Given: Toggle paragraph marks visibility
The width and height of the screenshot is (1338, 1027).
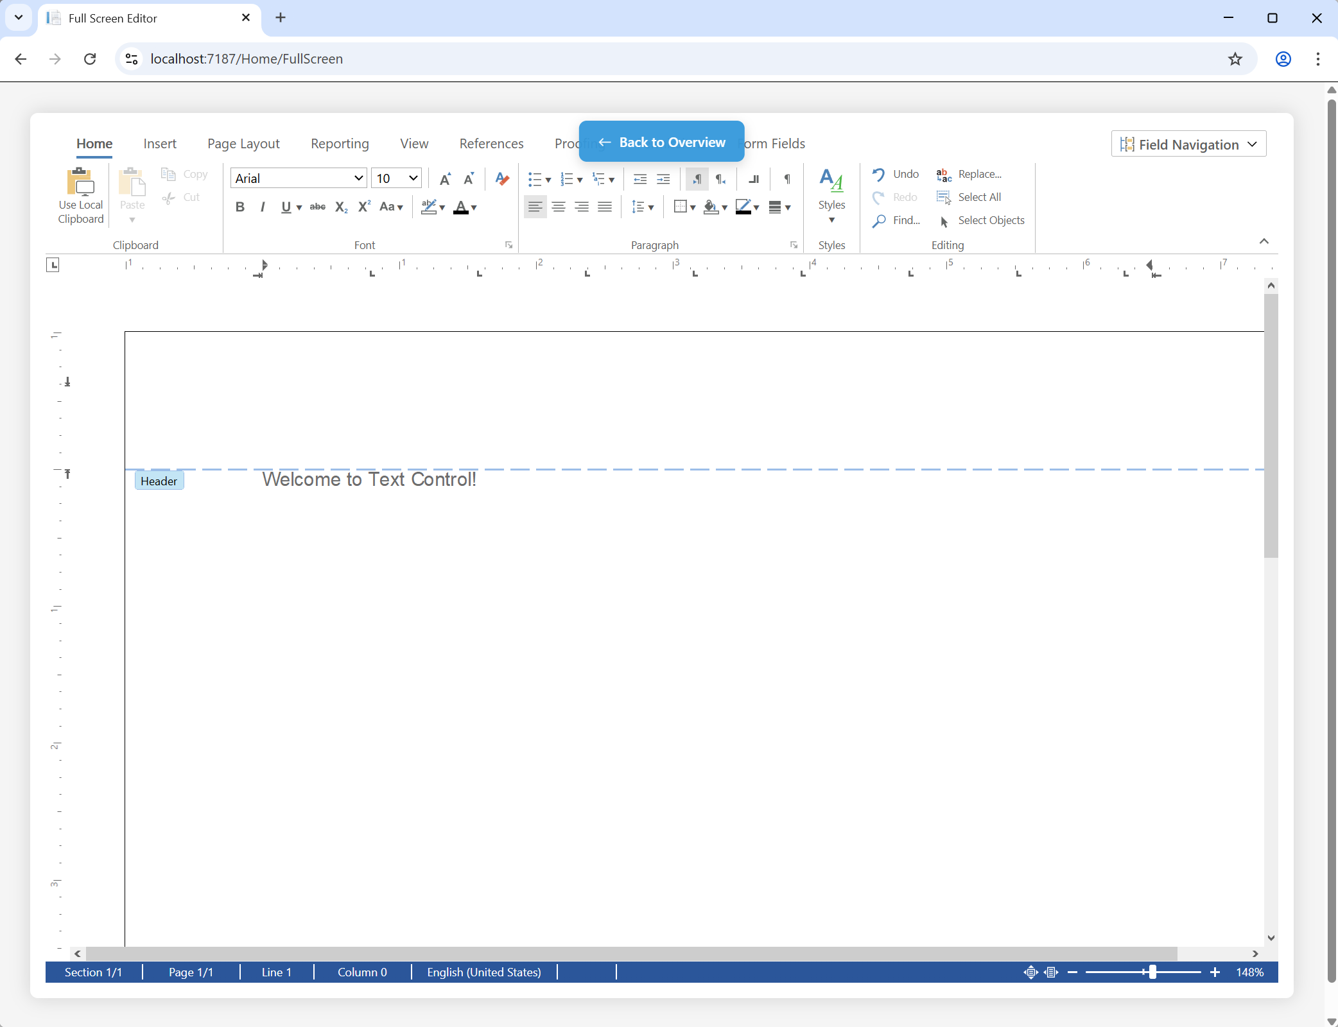Looking at the screenshot, I should (x=786, y=179).
